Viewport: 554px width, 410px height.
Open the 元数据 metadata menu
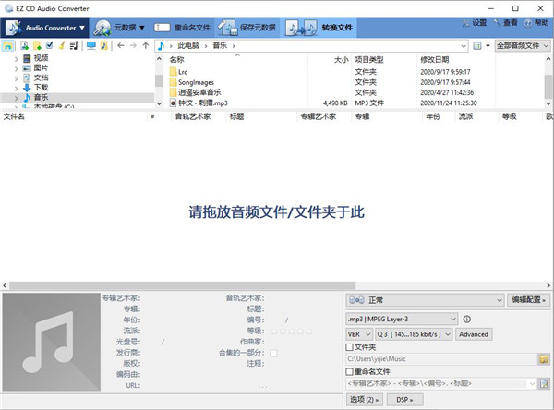(120, 27)
